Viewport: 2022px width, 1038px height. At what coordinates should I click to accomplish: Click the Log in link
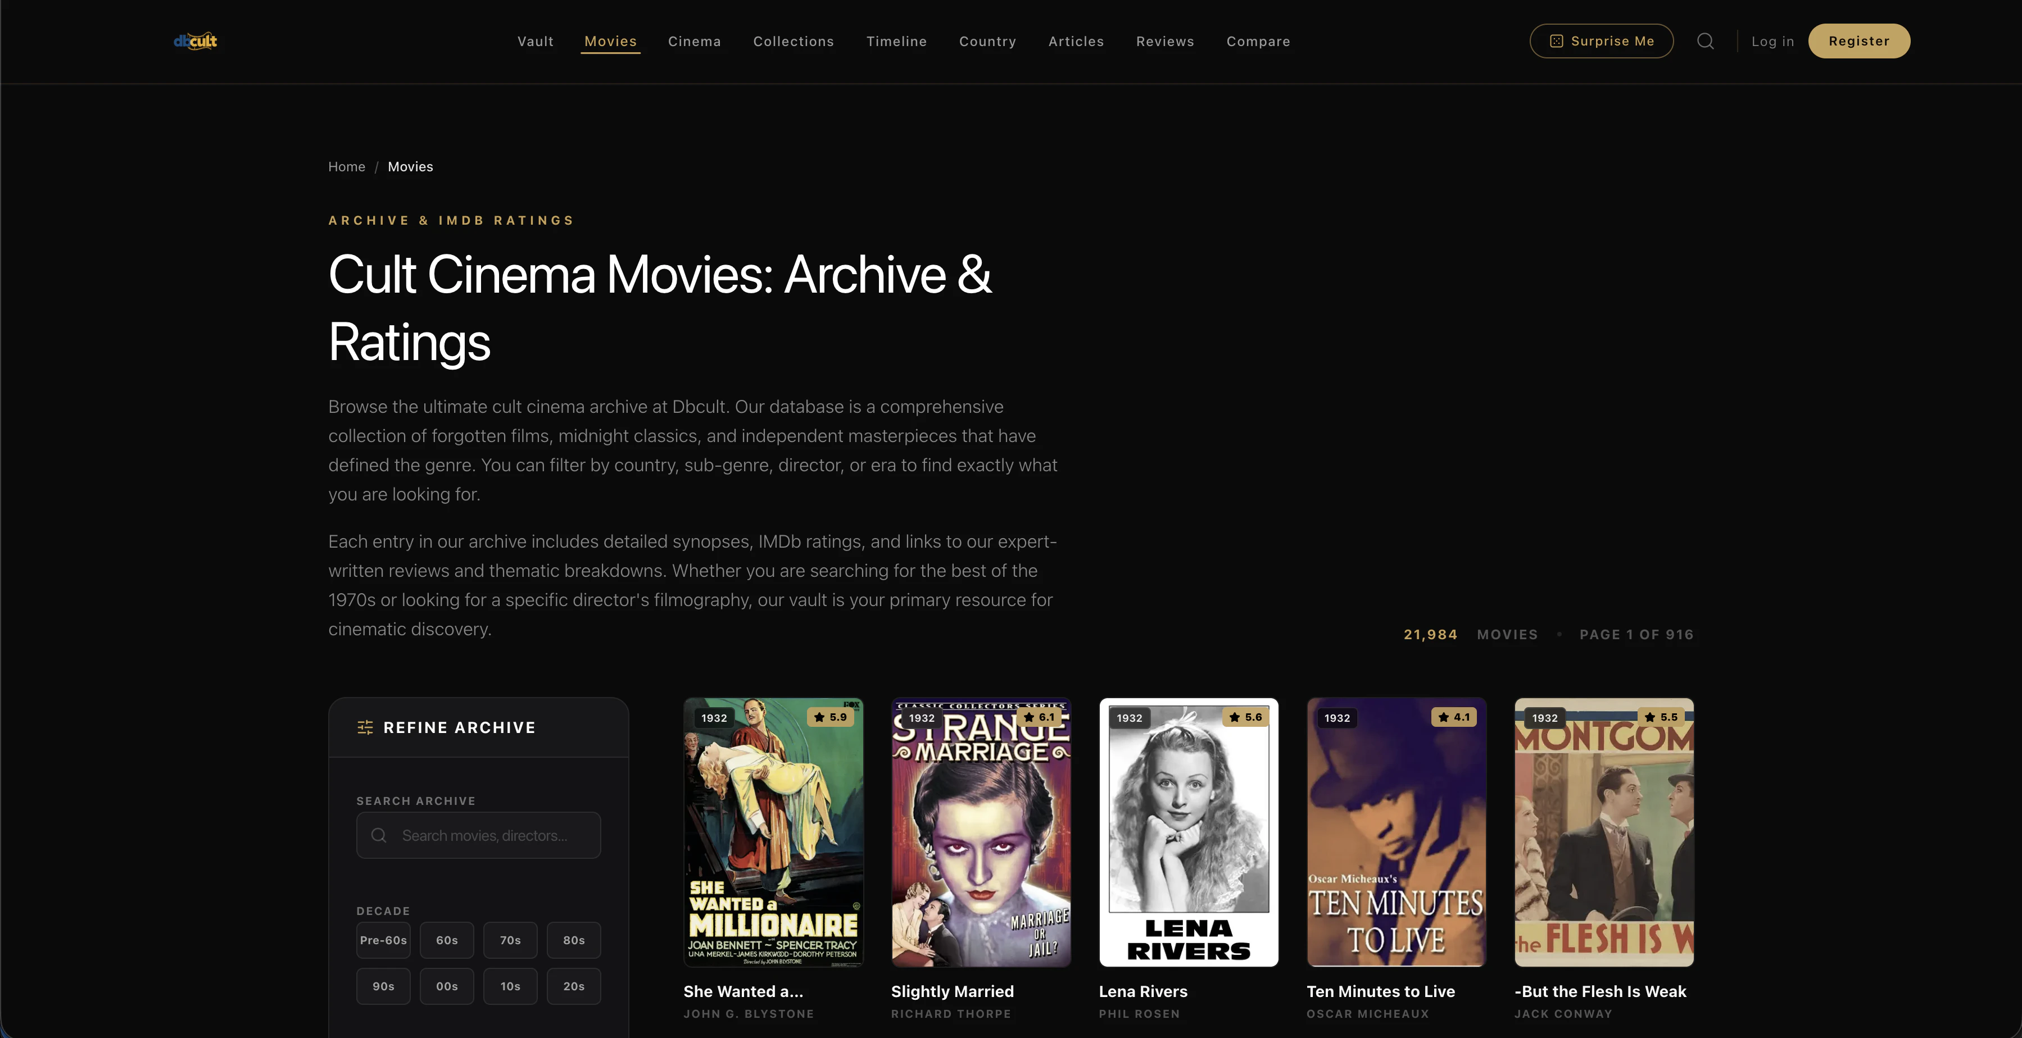tap(1772, 41)
